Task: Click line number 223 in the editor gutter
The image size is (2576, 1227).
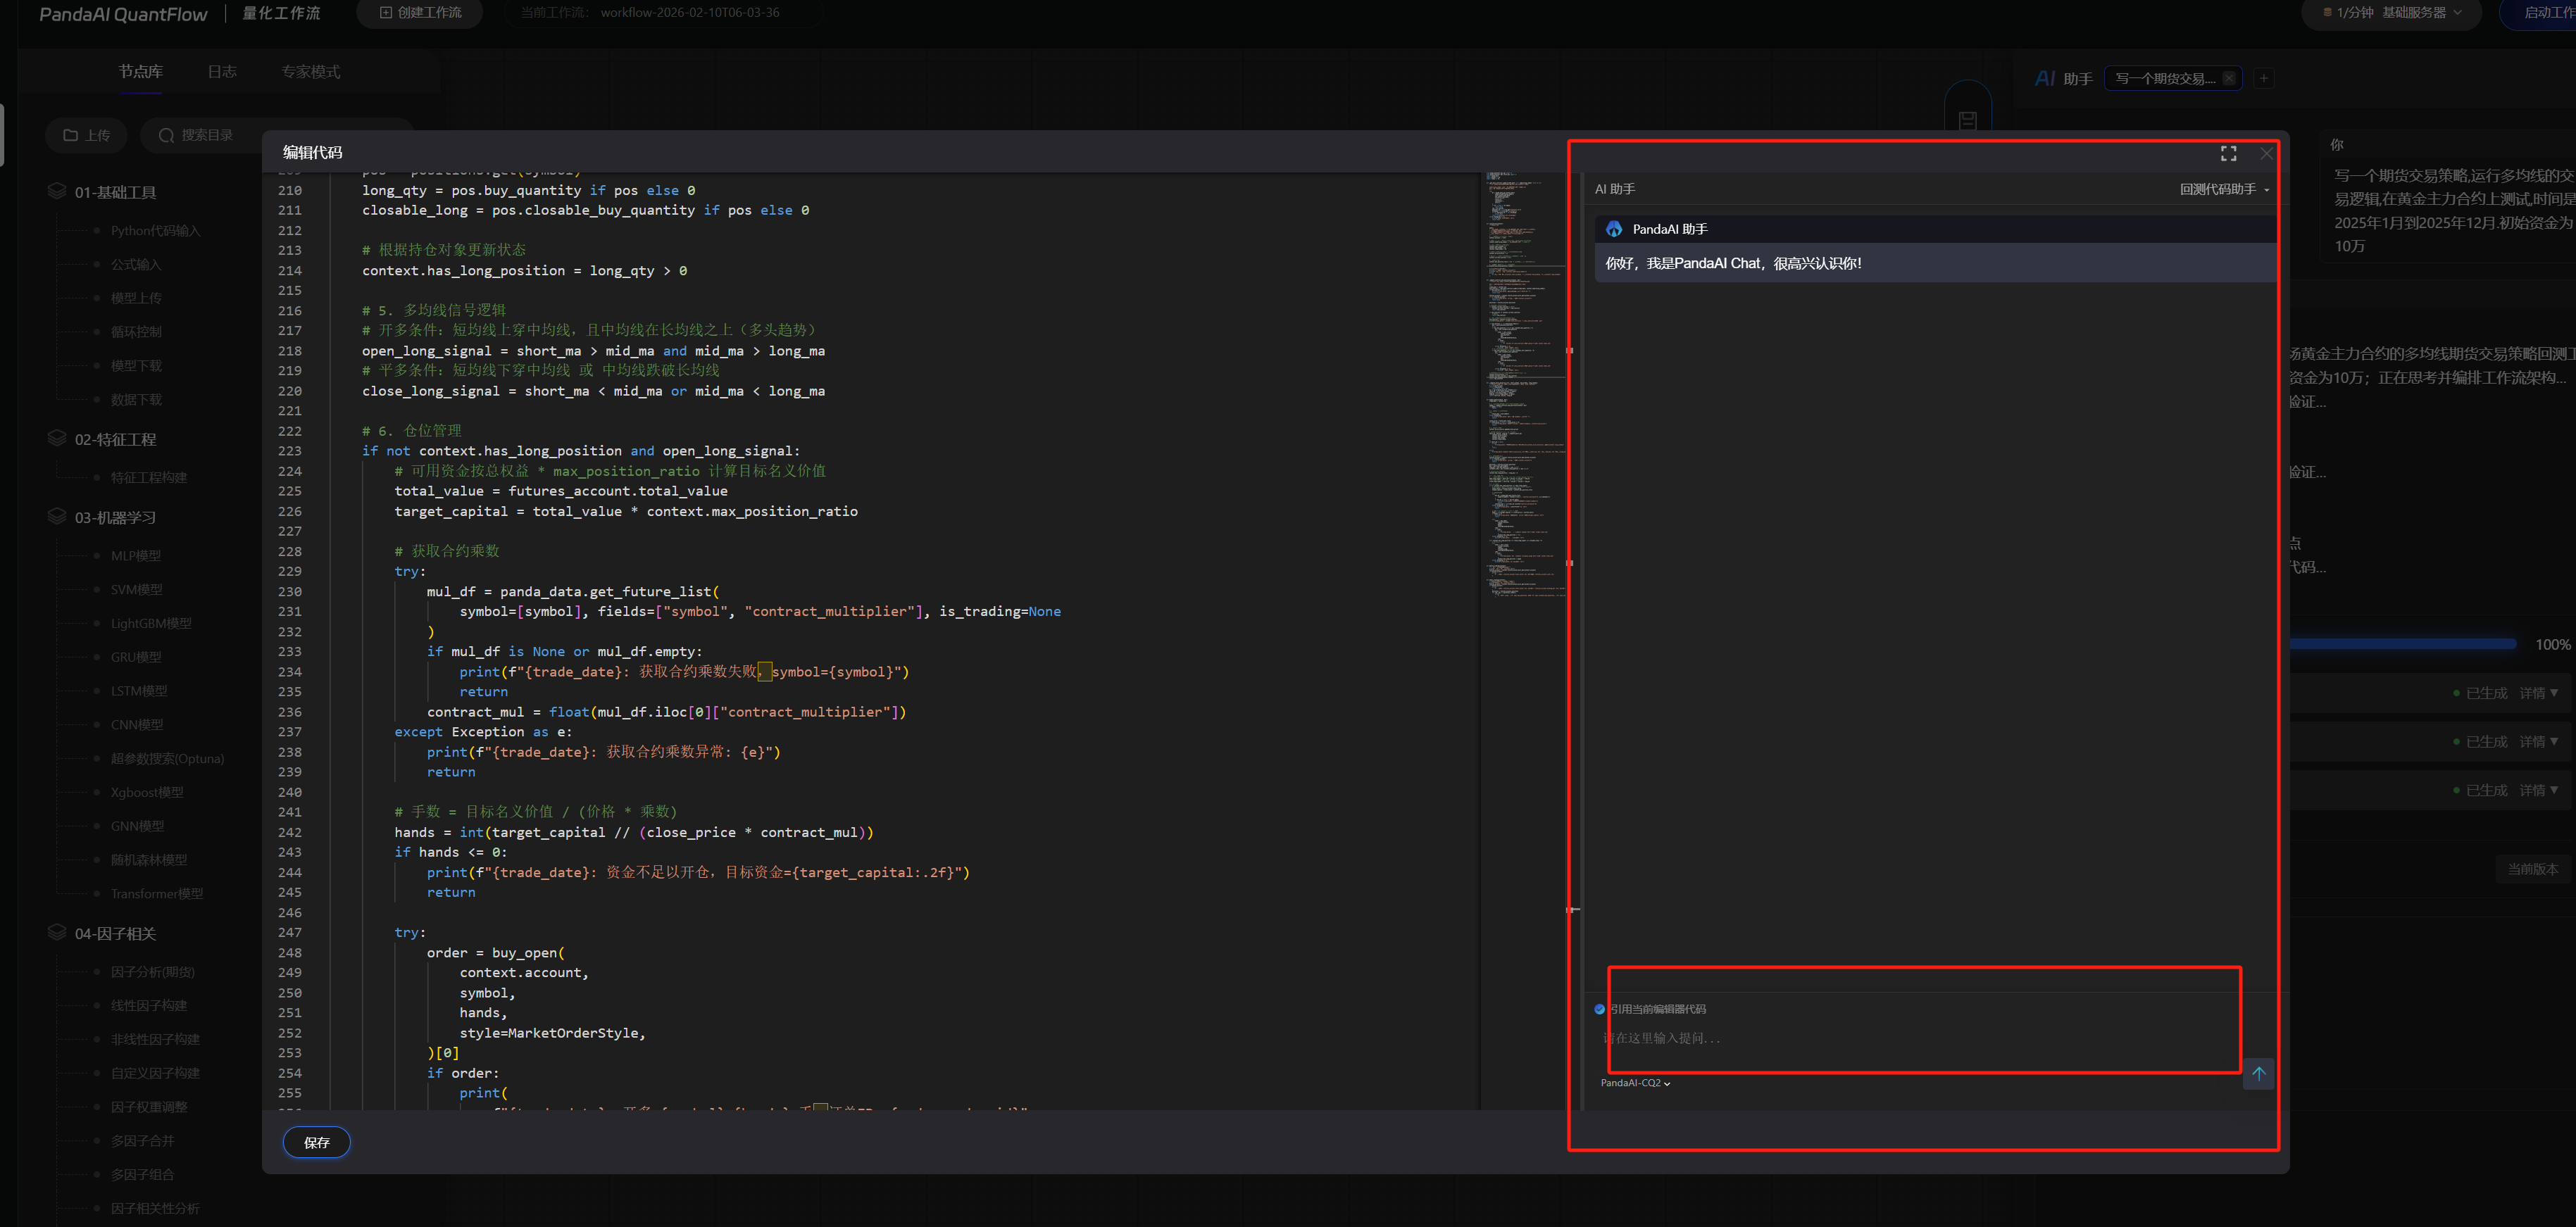Action: tap(289, 451)
